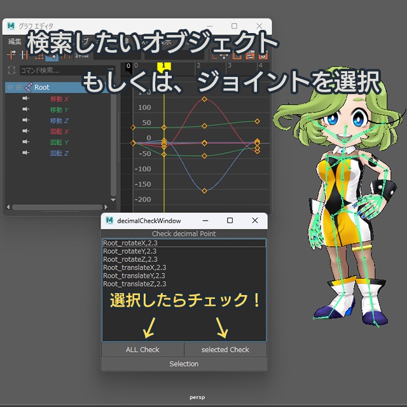
Task: Select Root_rotateZ,2.3 in the list
Action: (x=184, y=259)
